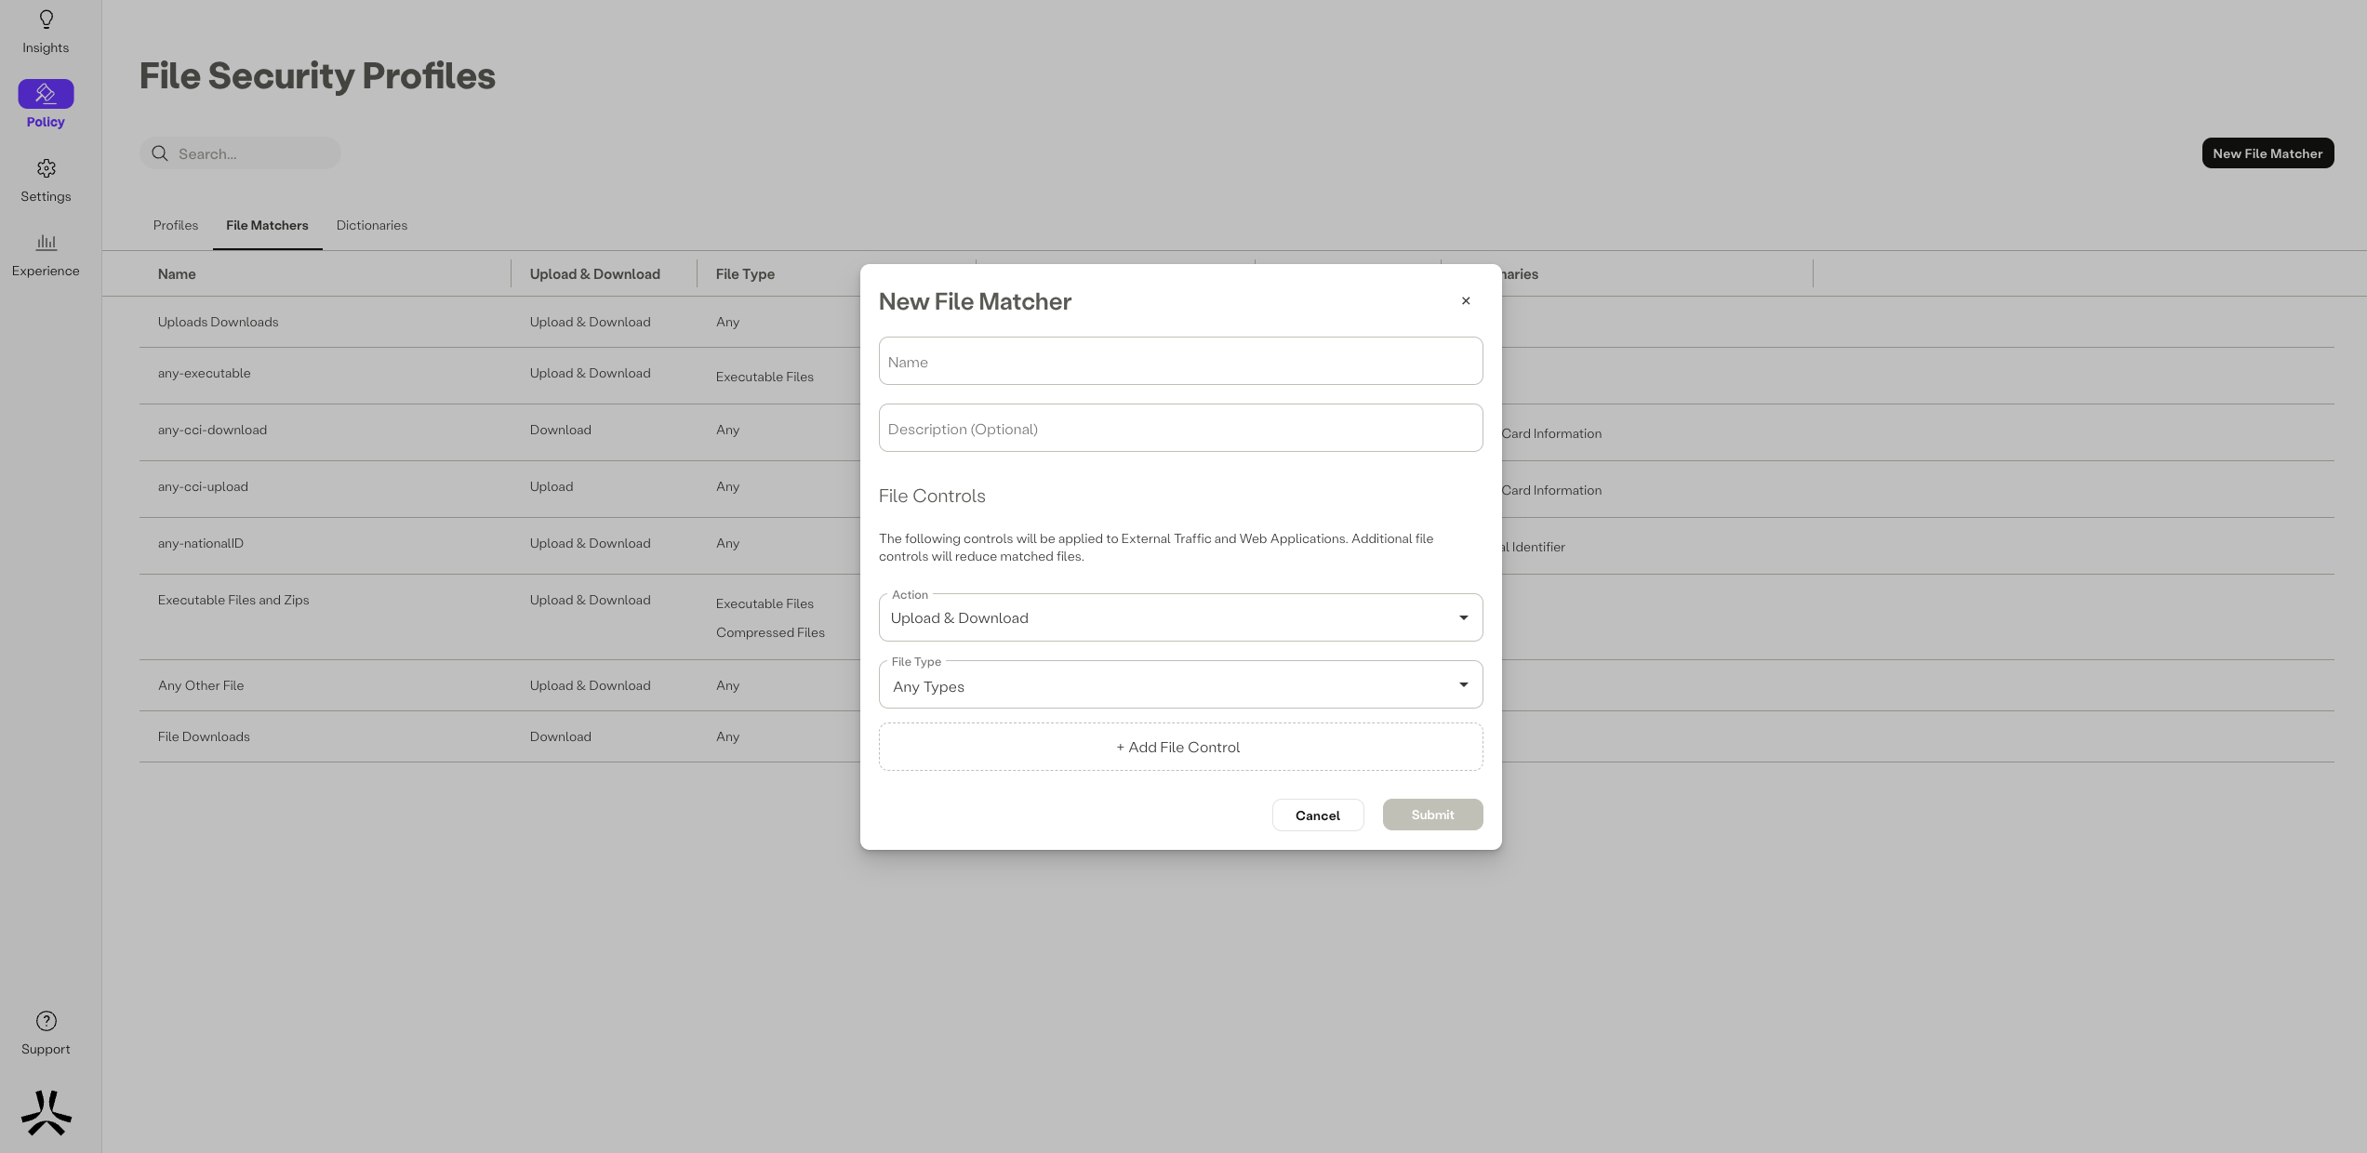Click the Policy gavel icon

(46, 94)
